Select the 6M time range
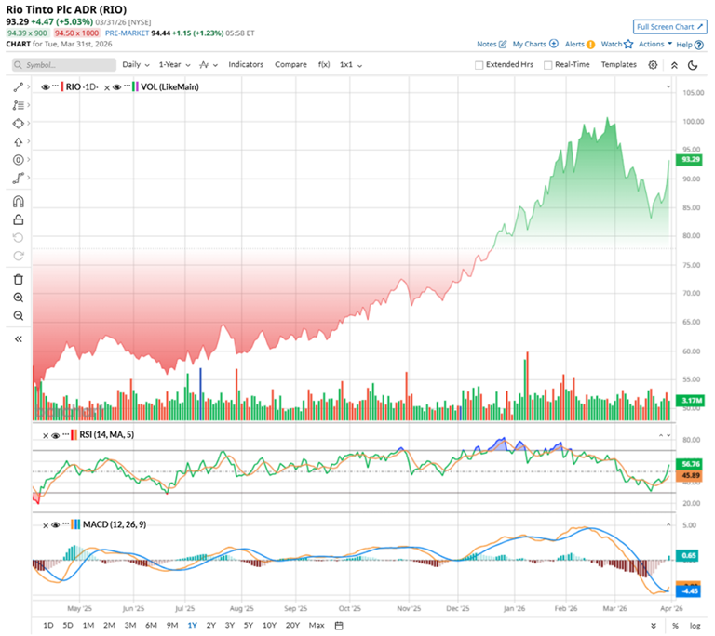Screen dimensions: 715x636 point(151,625)
